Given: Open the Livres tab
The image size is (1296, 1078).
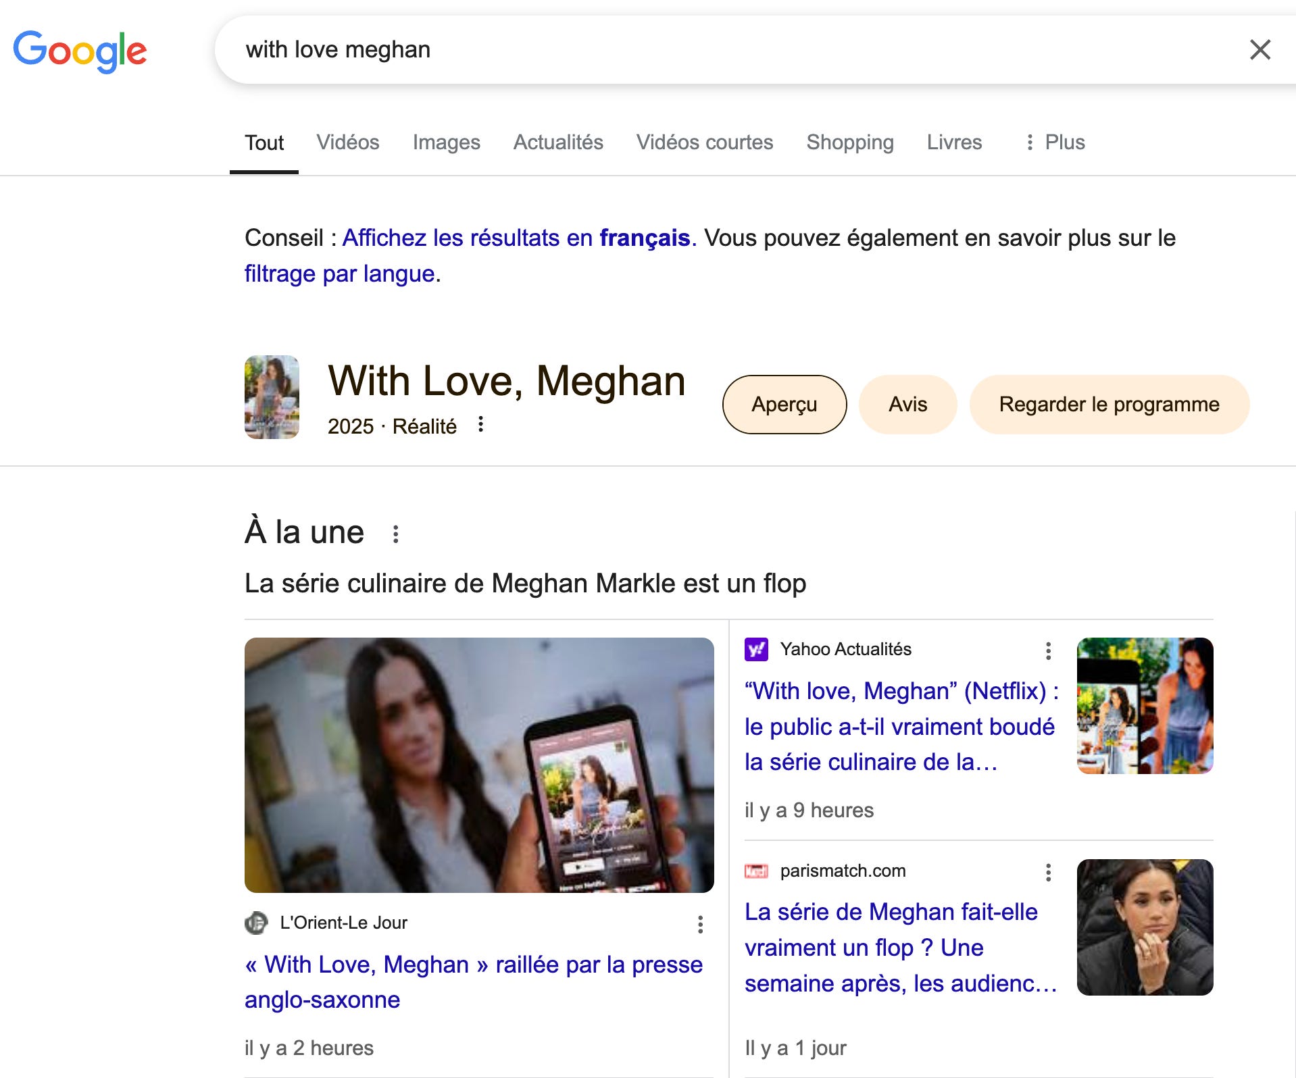Looking at the screenshot, I should 954,143.
